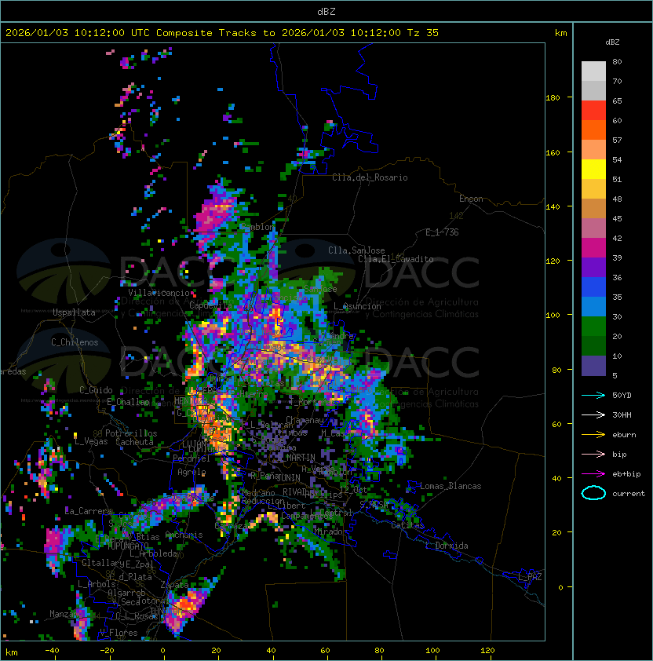Viewport: 653px width, 661px height.
Task: Click the gray 70 dBZ color swatch
Action: pos(593,90)
